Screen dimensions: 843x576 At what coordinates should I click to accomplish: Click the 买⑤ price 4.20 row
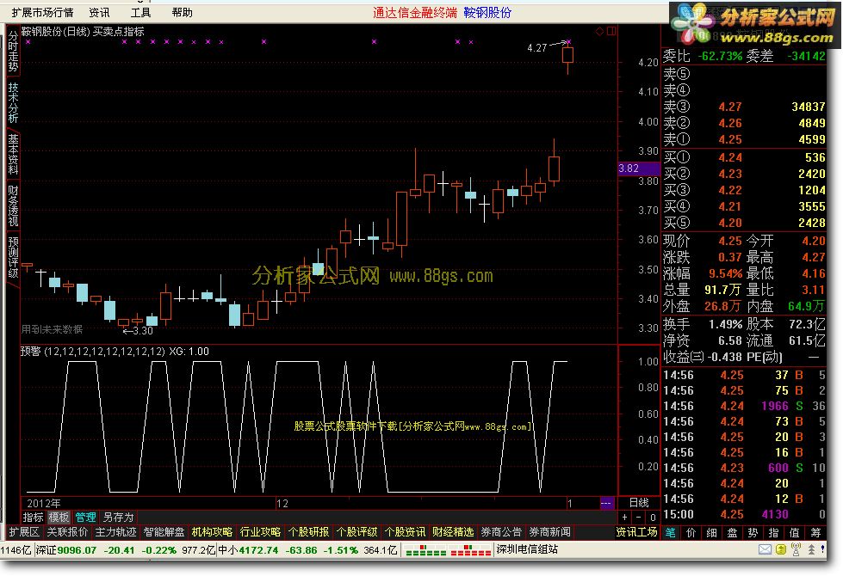pyautogui.click(x=744, y=223)
